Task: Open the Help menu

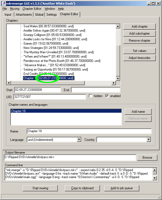Action: tap(61, 9)
